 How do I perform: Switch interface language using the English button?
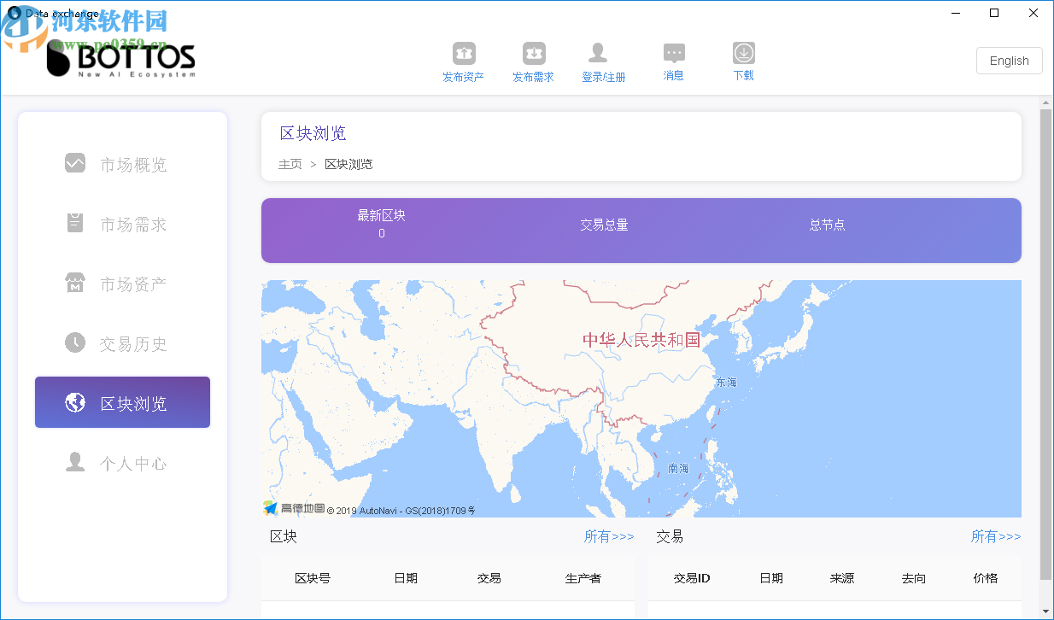pos(1009,61)
